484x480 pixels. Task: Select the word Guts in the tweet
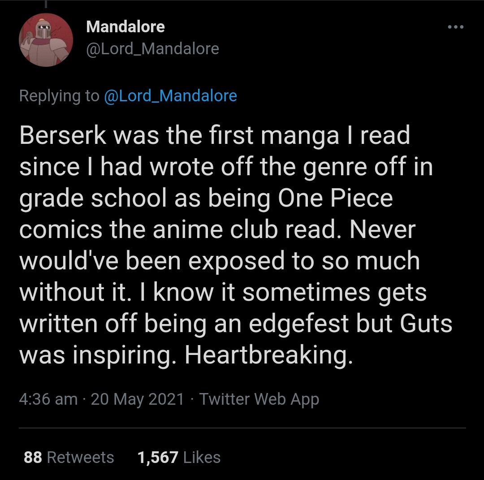point(426,324)
